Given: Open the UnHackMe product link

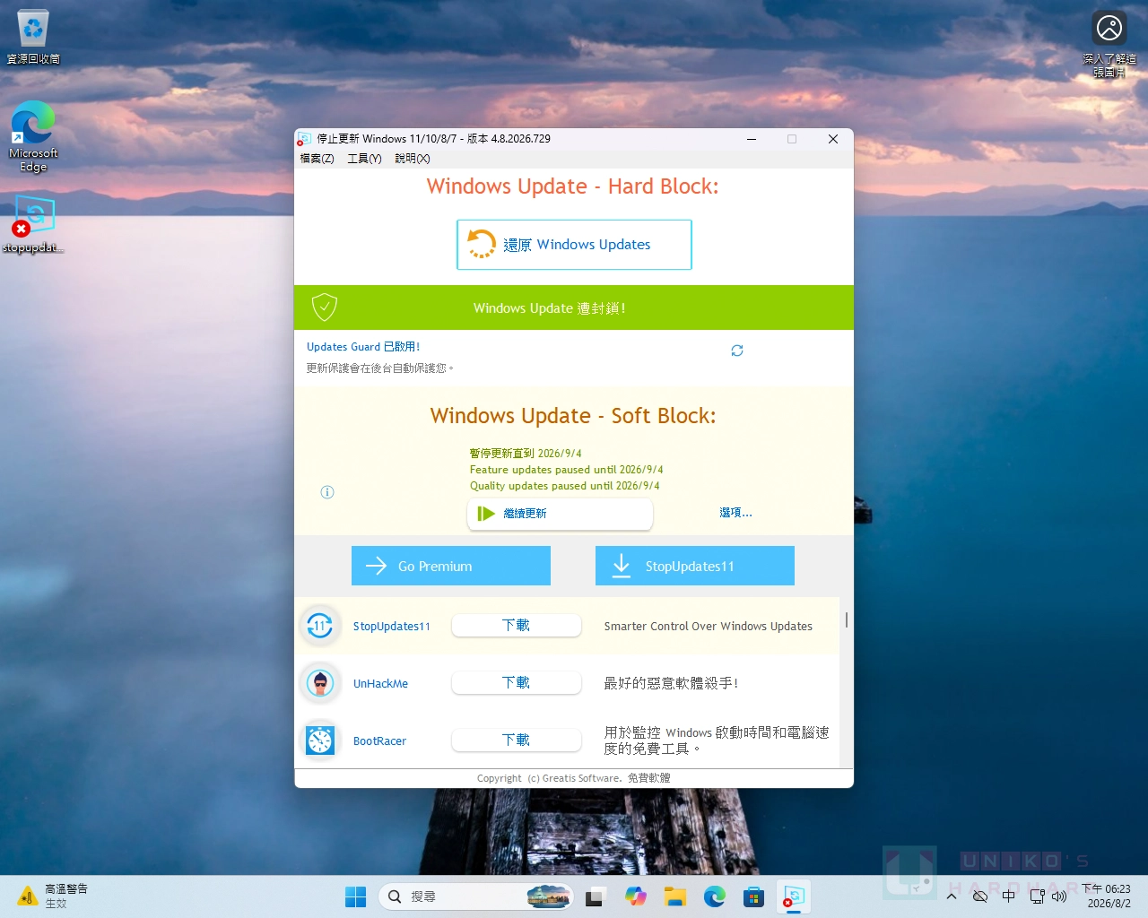Looking at the screenshot, I should pyautogui.click(x=380, y=684).
